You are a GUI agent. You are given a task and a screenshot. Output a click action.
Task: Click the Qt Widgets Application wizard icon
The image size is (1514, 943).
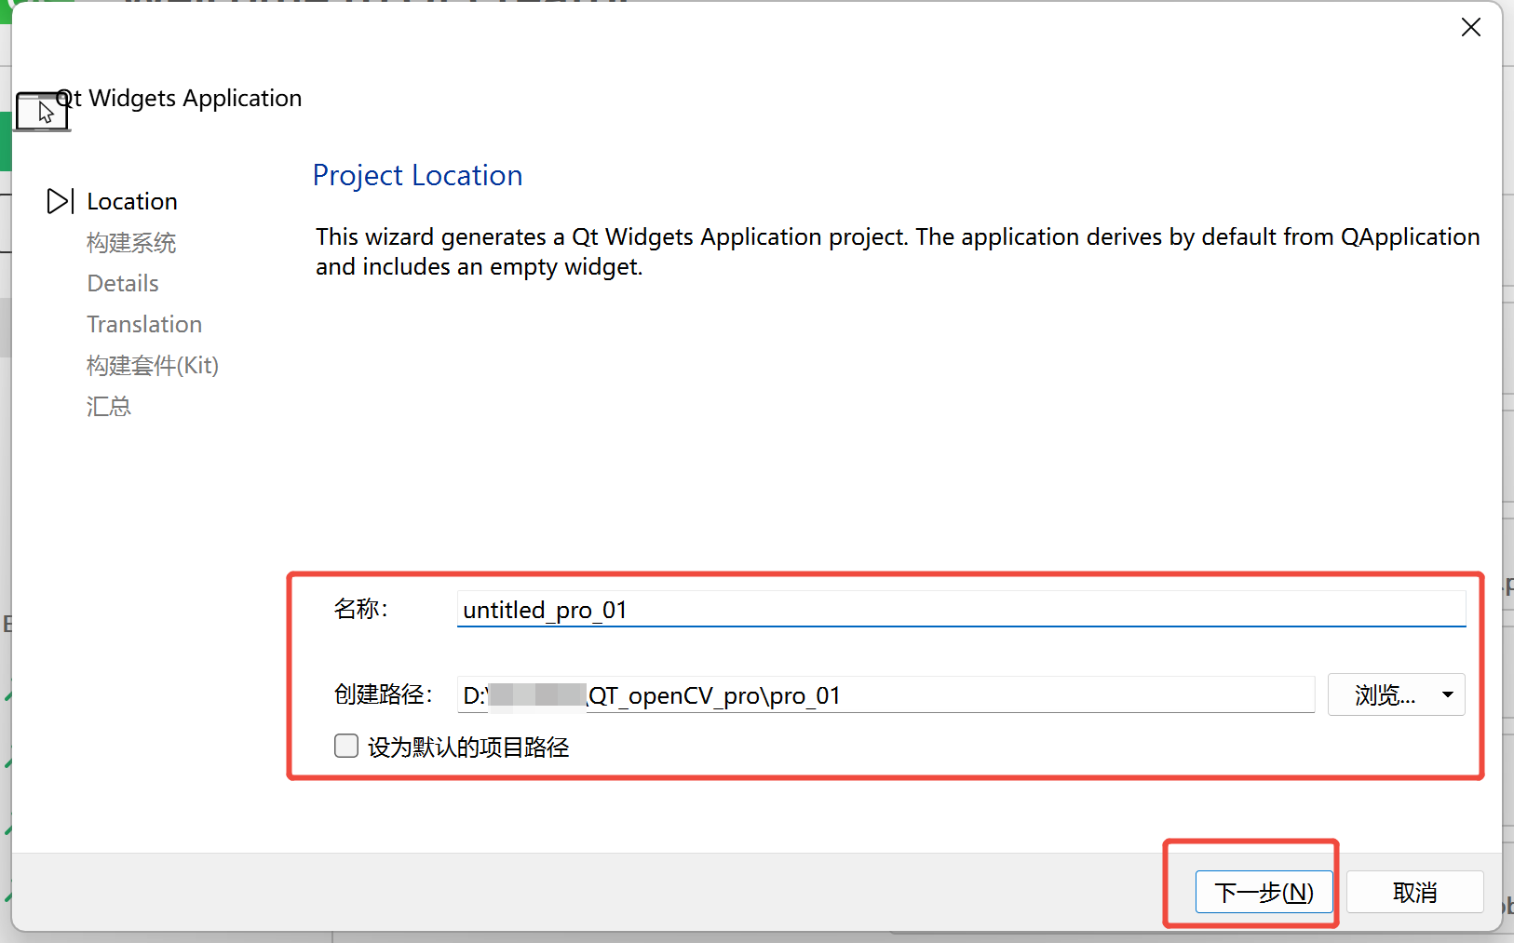click(43, 112)
